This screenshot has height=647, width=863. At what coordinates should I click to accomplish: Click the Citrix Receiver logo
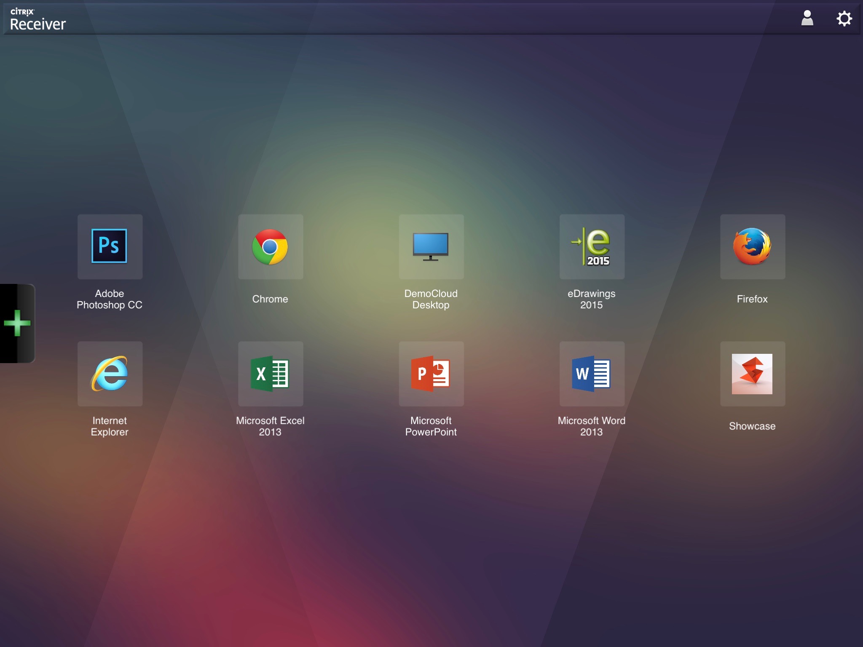[38, 20]
